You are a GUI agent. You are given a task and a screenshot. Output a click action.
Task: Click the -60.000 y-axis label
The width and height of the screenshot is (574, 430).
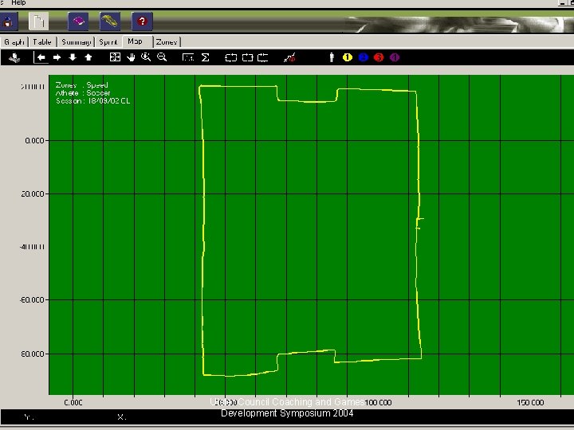[x=32, y=300]
